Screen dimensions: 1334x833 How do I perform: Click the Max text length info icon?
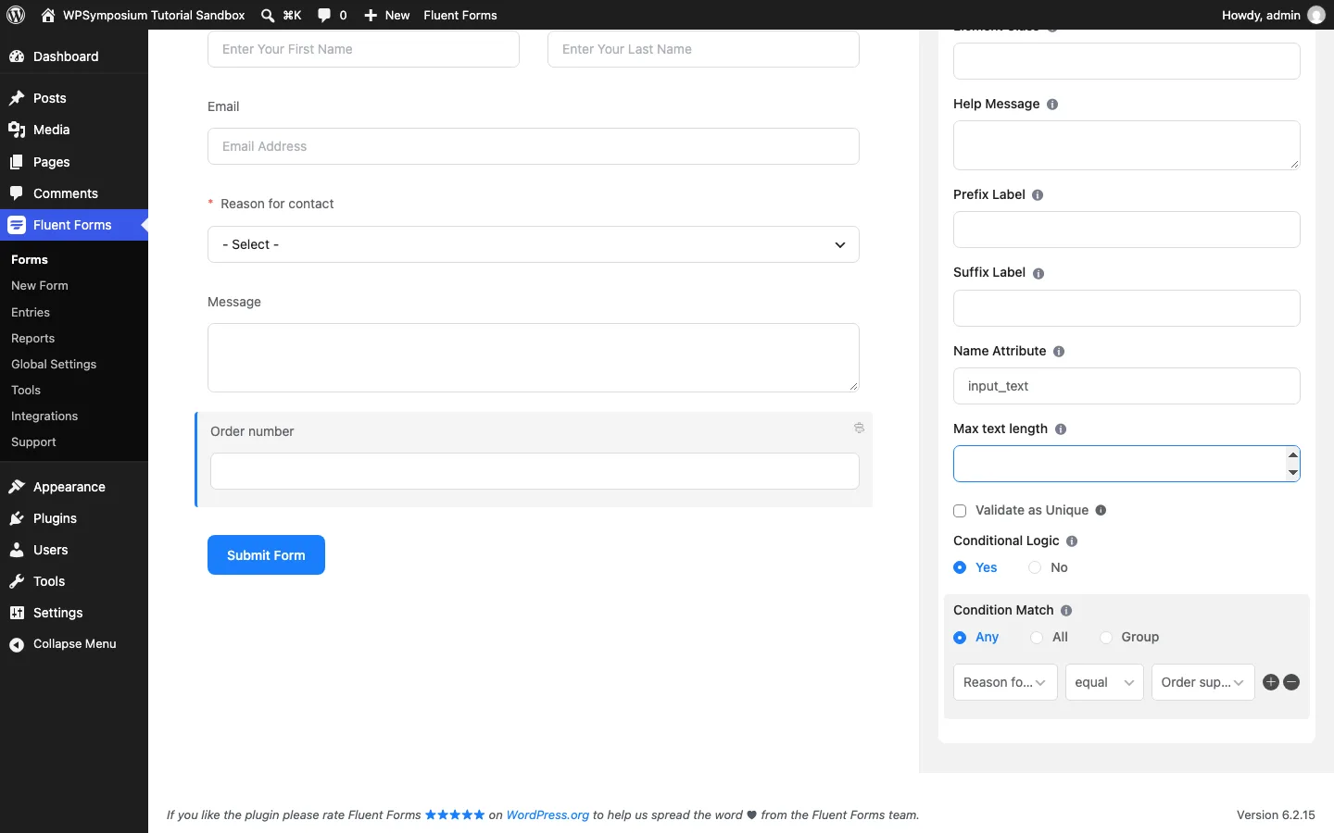pyautogui.click(x=1061, y=429)
